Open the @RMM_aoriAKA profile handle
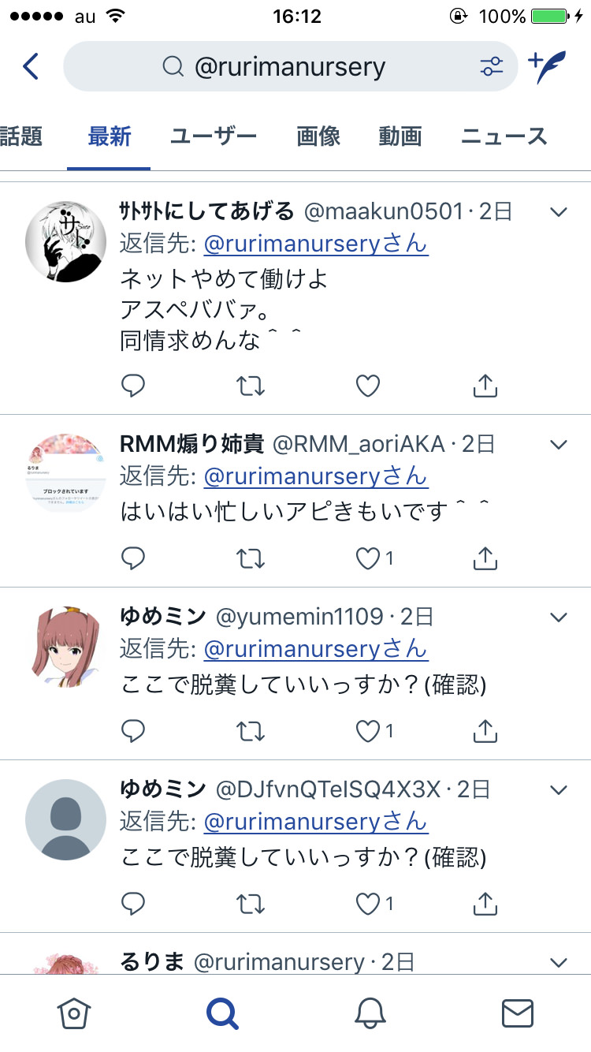Image resolution: width=591 pixels, height=1052 pixels. (x=359, y=444)
